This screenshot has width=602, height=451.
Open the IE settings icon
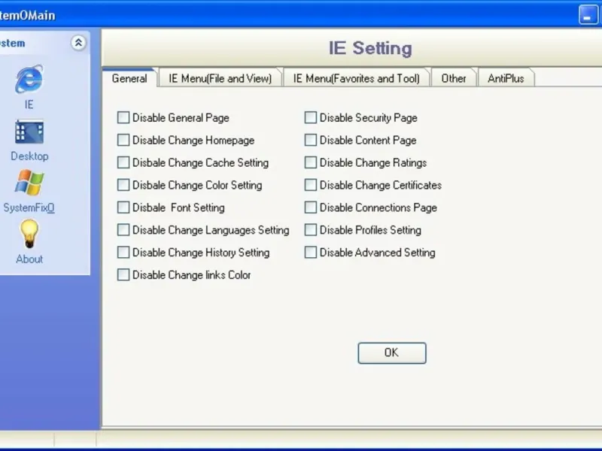coord(29,80)
